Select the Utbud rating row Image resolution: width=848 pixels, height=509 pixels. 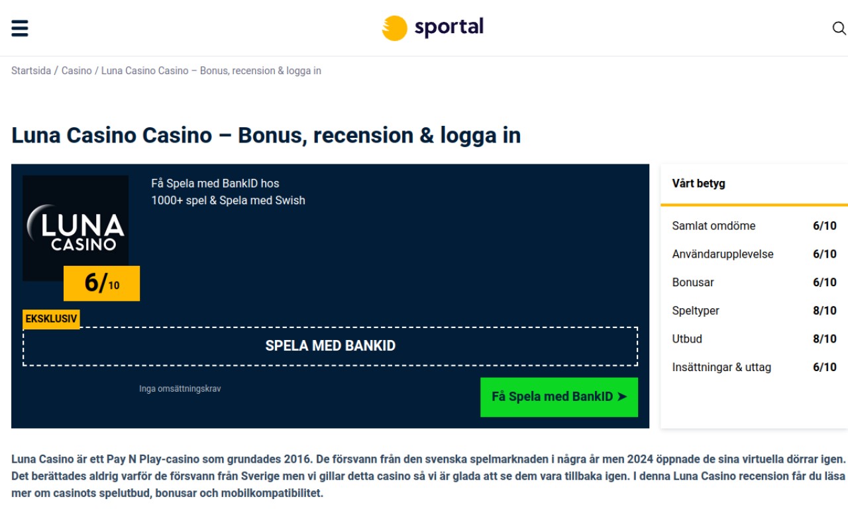(x=755, y=339)
